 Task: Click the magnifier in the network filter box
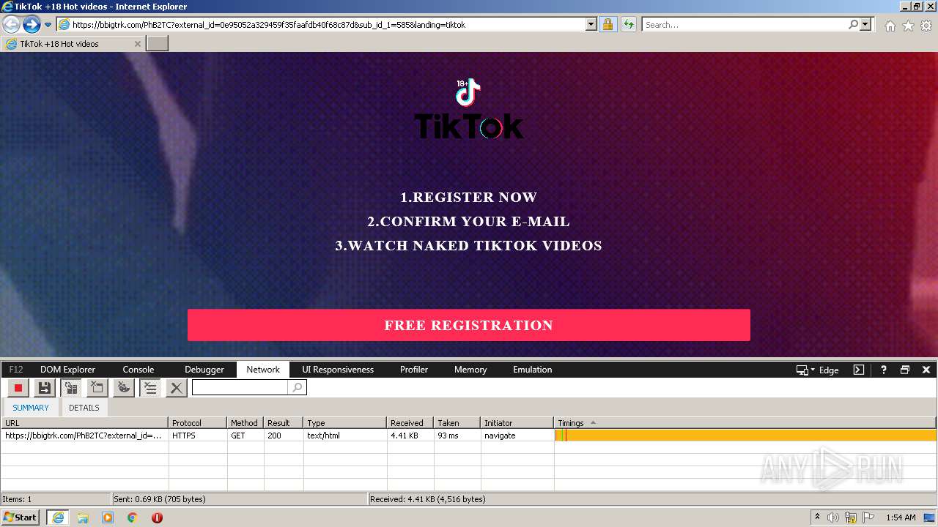(297, 387)
